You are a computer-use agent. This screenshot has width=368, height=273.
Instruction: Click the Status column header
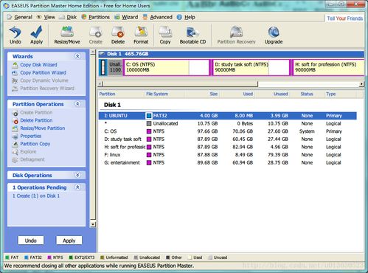[307, 94]
